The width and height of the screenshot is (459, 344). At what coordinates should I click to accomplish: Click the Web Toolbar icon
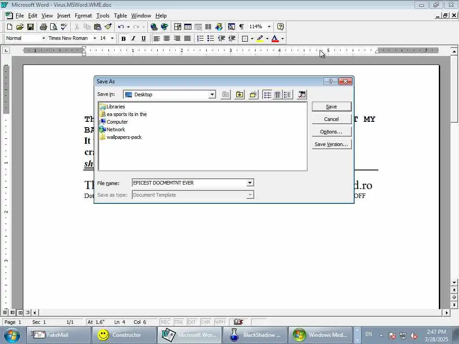click(x=165, y=27)
